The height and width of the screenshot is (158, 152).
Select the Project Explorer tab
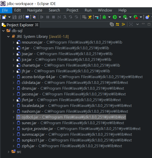pos(20,25)
